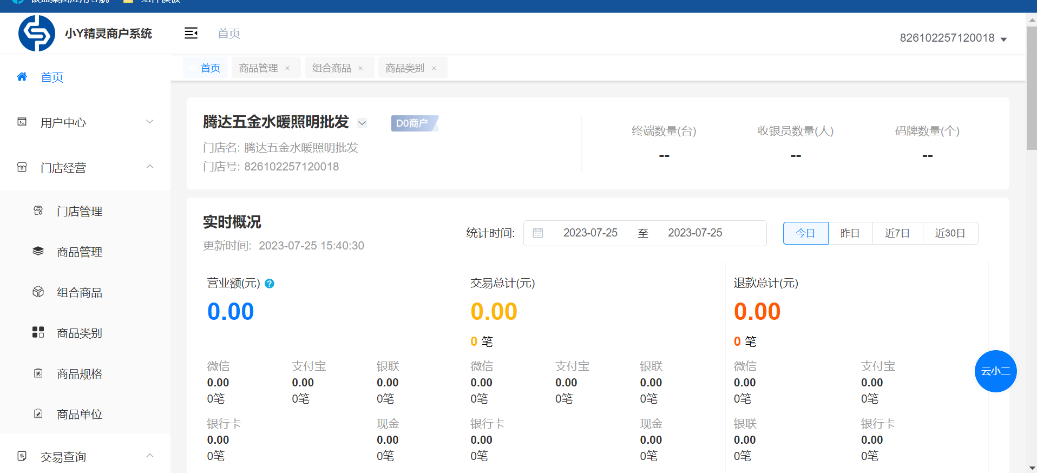Viewport: 1037px width, 473px height.
Task: Click 门店号: 826102257120018 text
Action: click(271, 167)
